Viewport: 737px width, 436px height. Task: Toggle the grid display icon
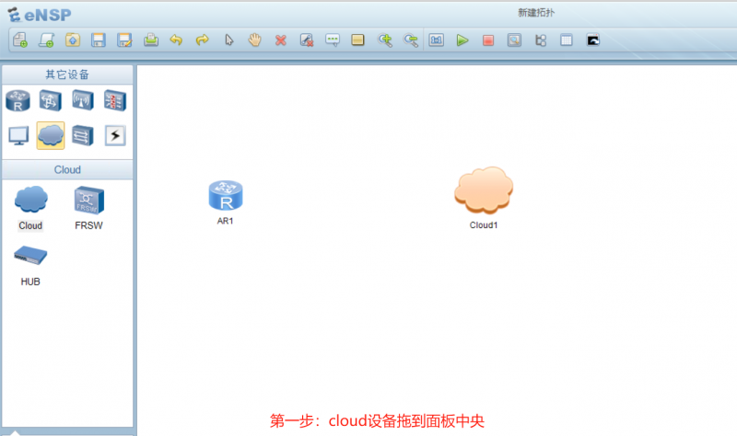[x=567, y=40]
